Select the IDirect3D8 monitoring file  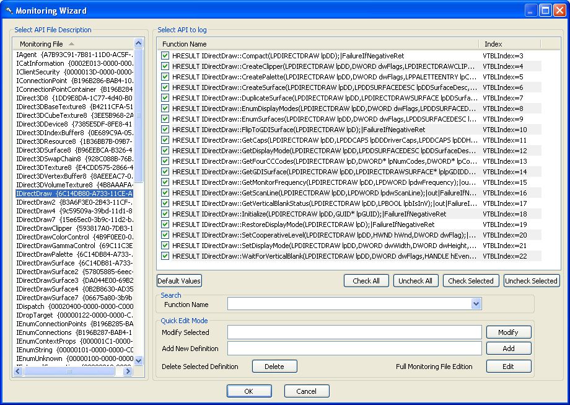click(74, 98)
